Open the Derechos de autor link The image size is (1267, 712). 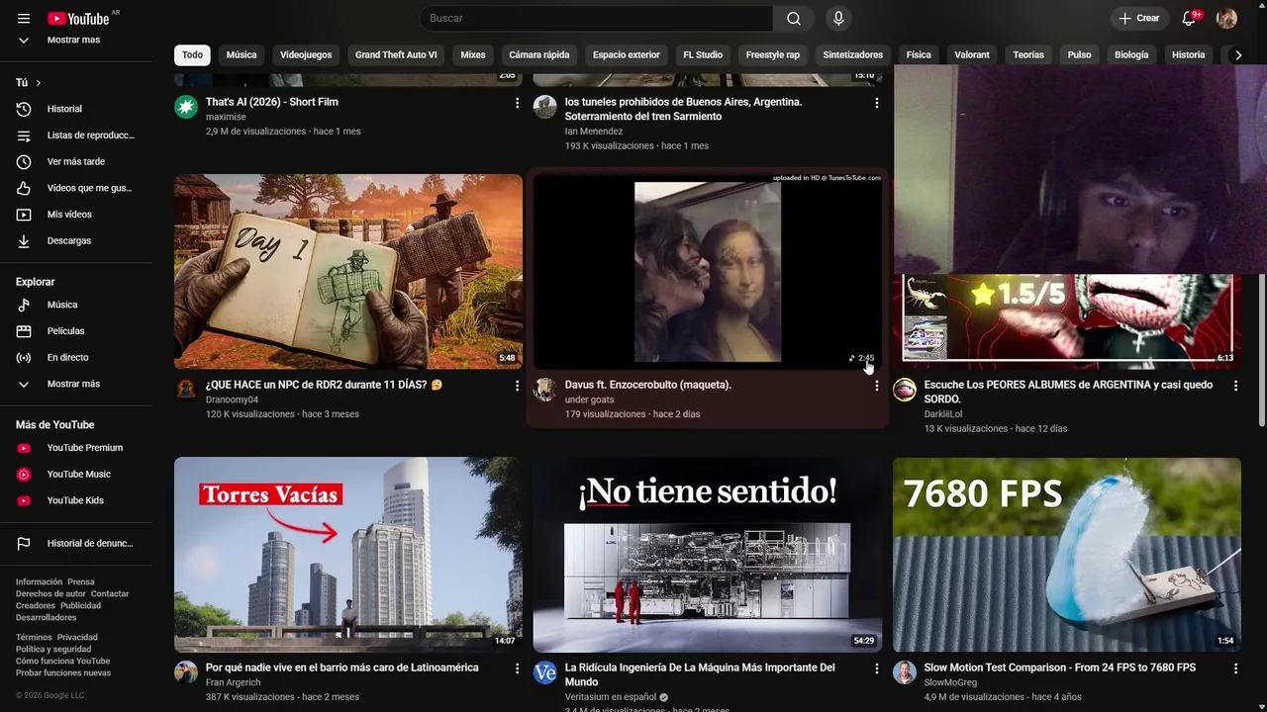(50, 594)
